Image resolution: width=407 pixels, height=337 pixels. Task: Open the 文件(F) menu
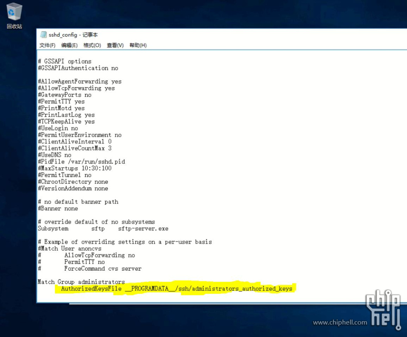coord(47,45)
